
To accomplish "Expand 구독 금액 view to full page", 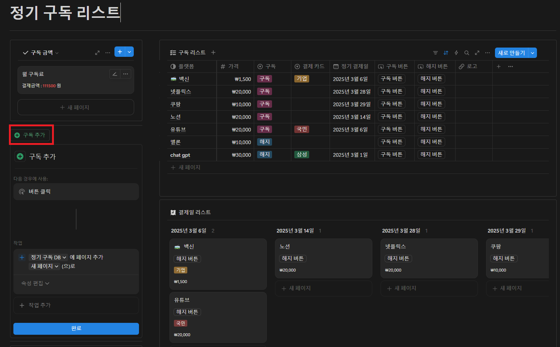I will tap(97, 53).
